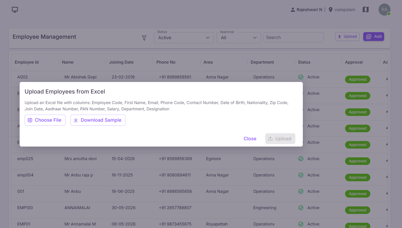
Task: Click the Choose File button
Action: (45, 120)
